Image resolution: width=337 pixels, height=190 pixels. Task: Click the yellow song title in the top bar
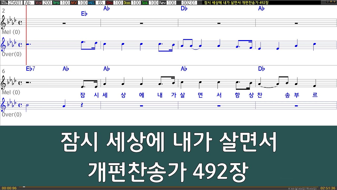(x=236, y=3)
